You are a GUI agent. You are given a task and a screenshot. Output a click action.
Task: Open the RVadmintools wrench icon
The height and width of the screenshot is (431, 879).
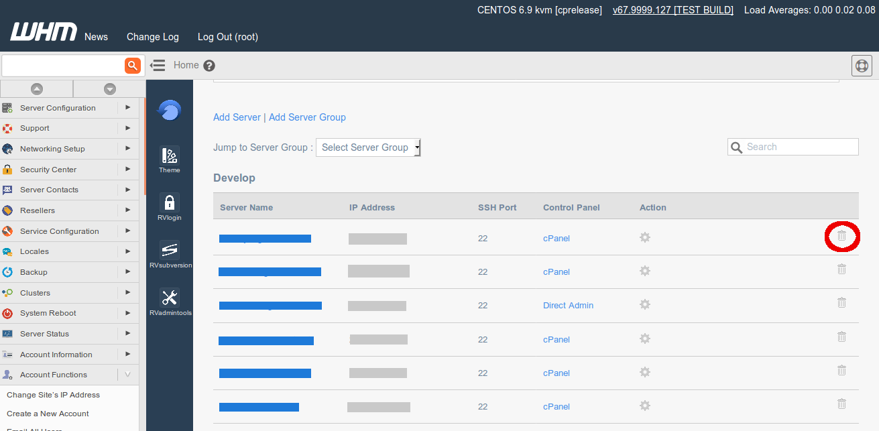(x=170, y=298)
